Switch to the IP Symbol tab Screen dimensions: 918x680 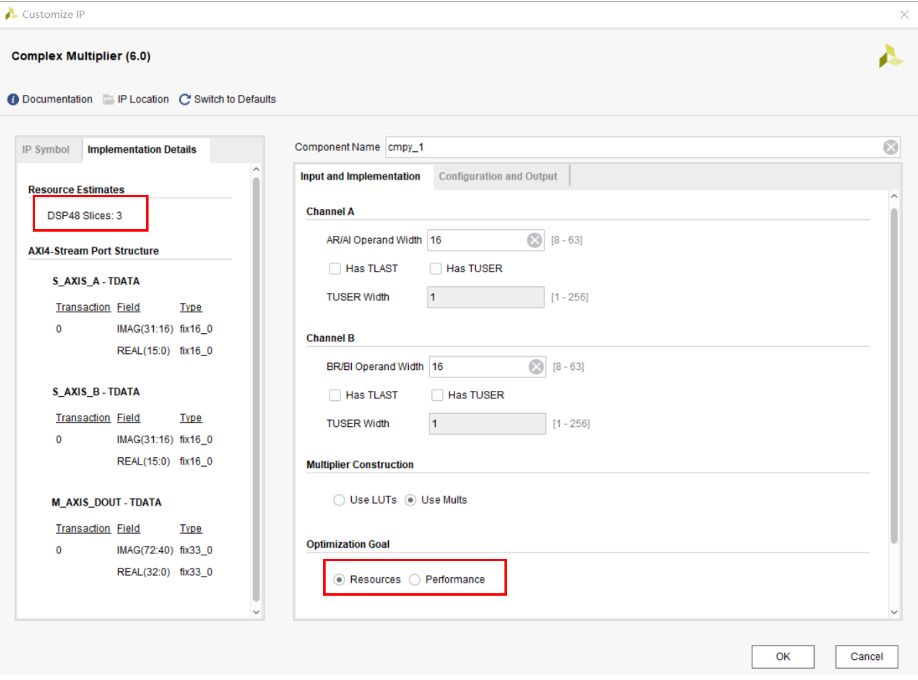(46, 150)
